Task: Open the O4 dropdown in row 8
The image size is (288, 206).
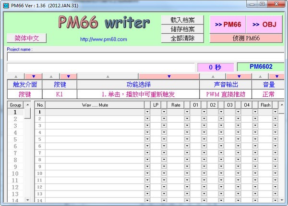Action: pos(255,160)
